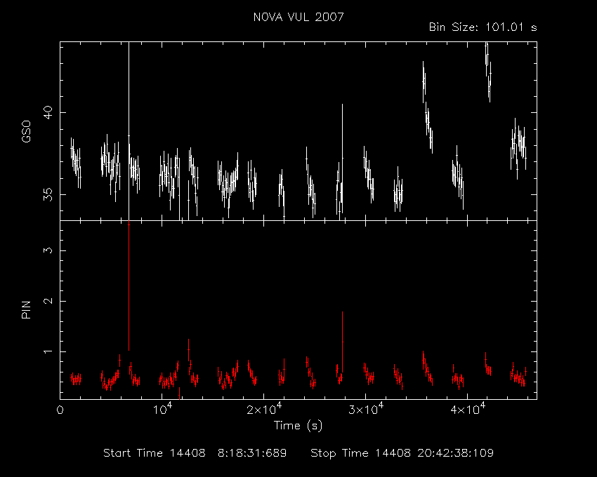
Task: Click the PIN axis tick label 1
Action: (48, 351)
